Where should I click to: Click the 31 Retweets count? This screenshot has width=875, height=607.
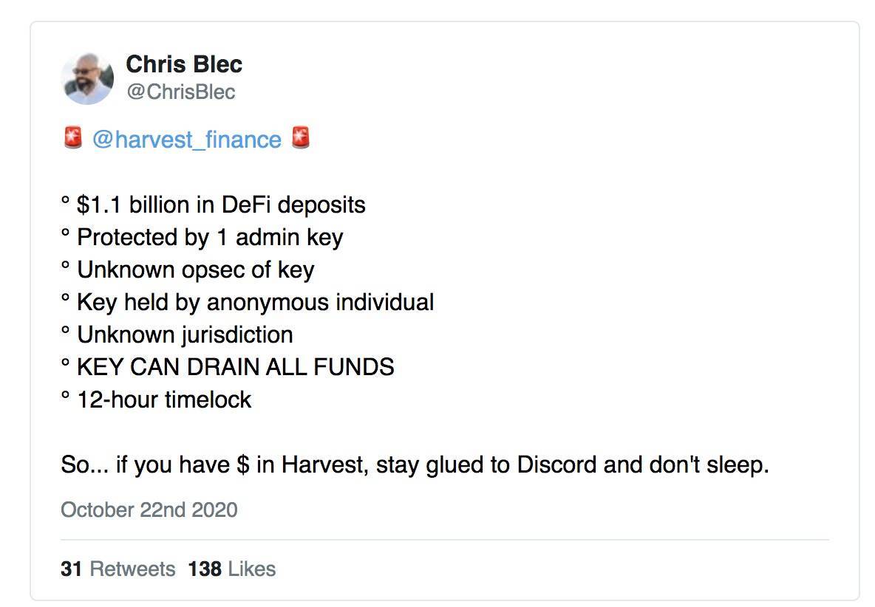(x=70, y=569)
